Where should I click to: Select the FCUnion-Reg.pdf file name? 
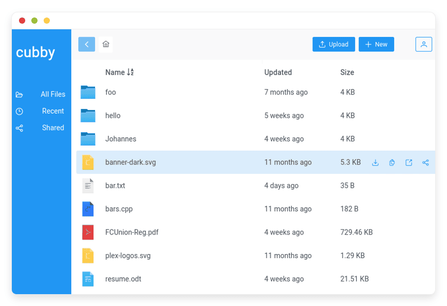click(132, 232)
